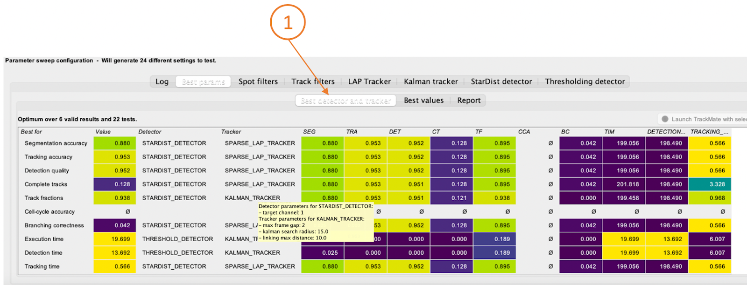Click the Best for column header

(31, 132)
